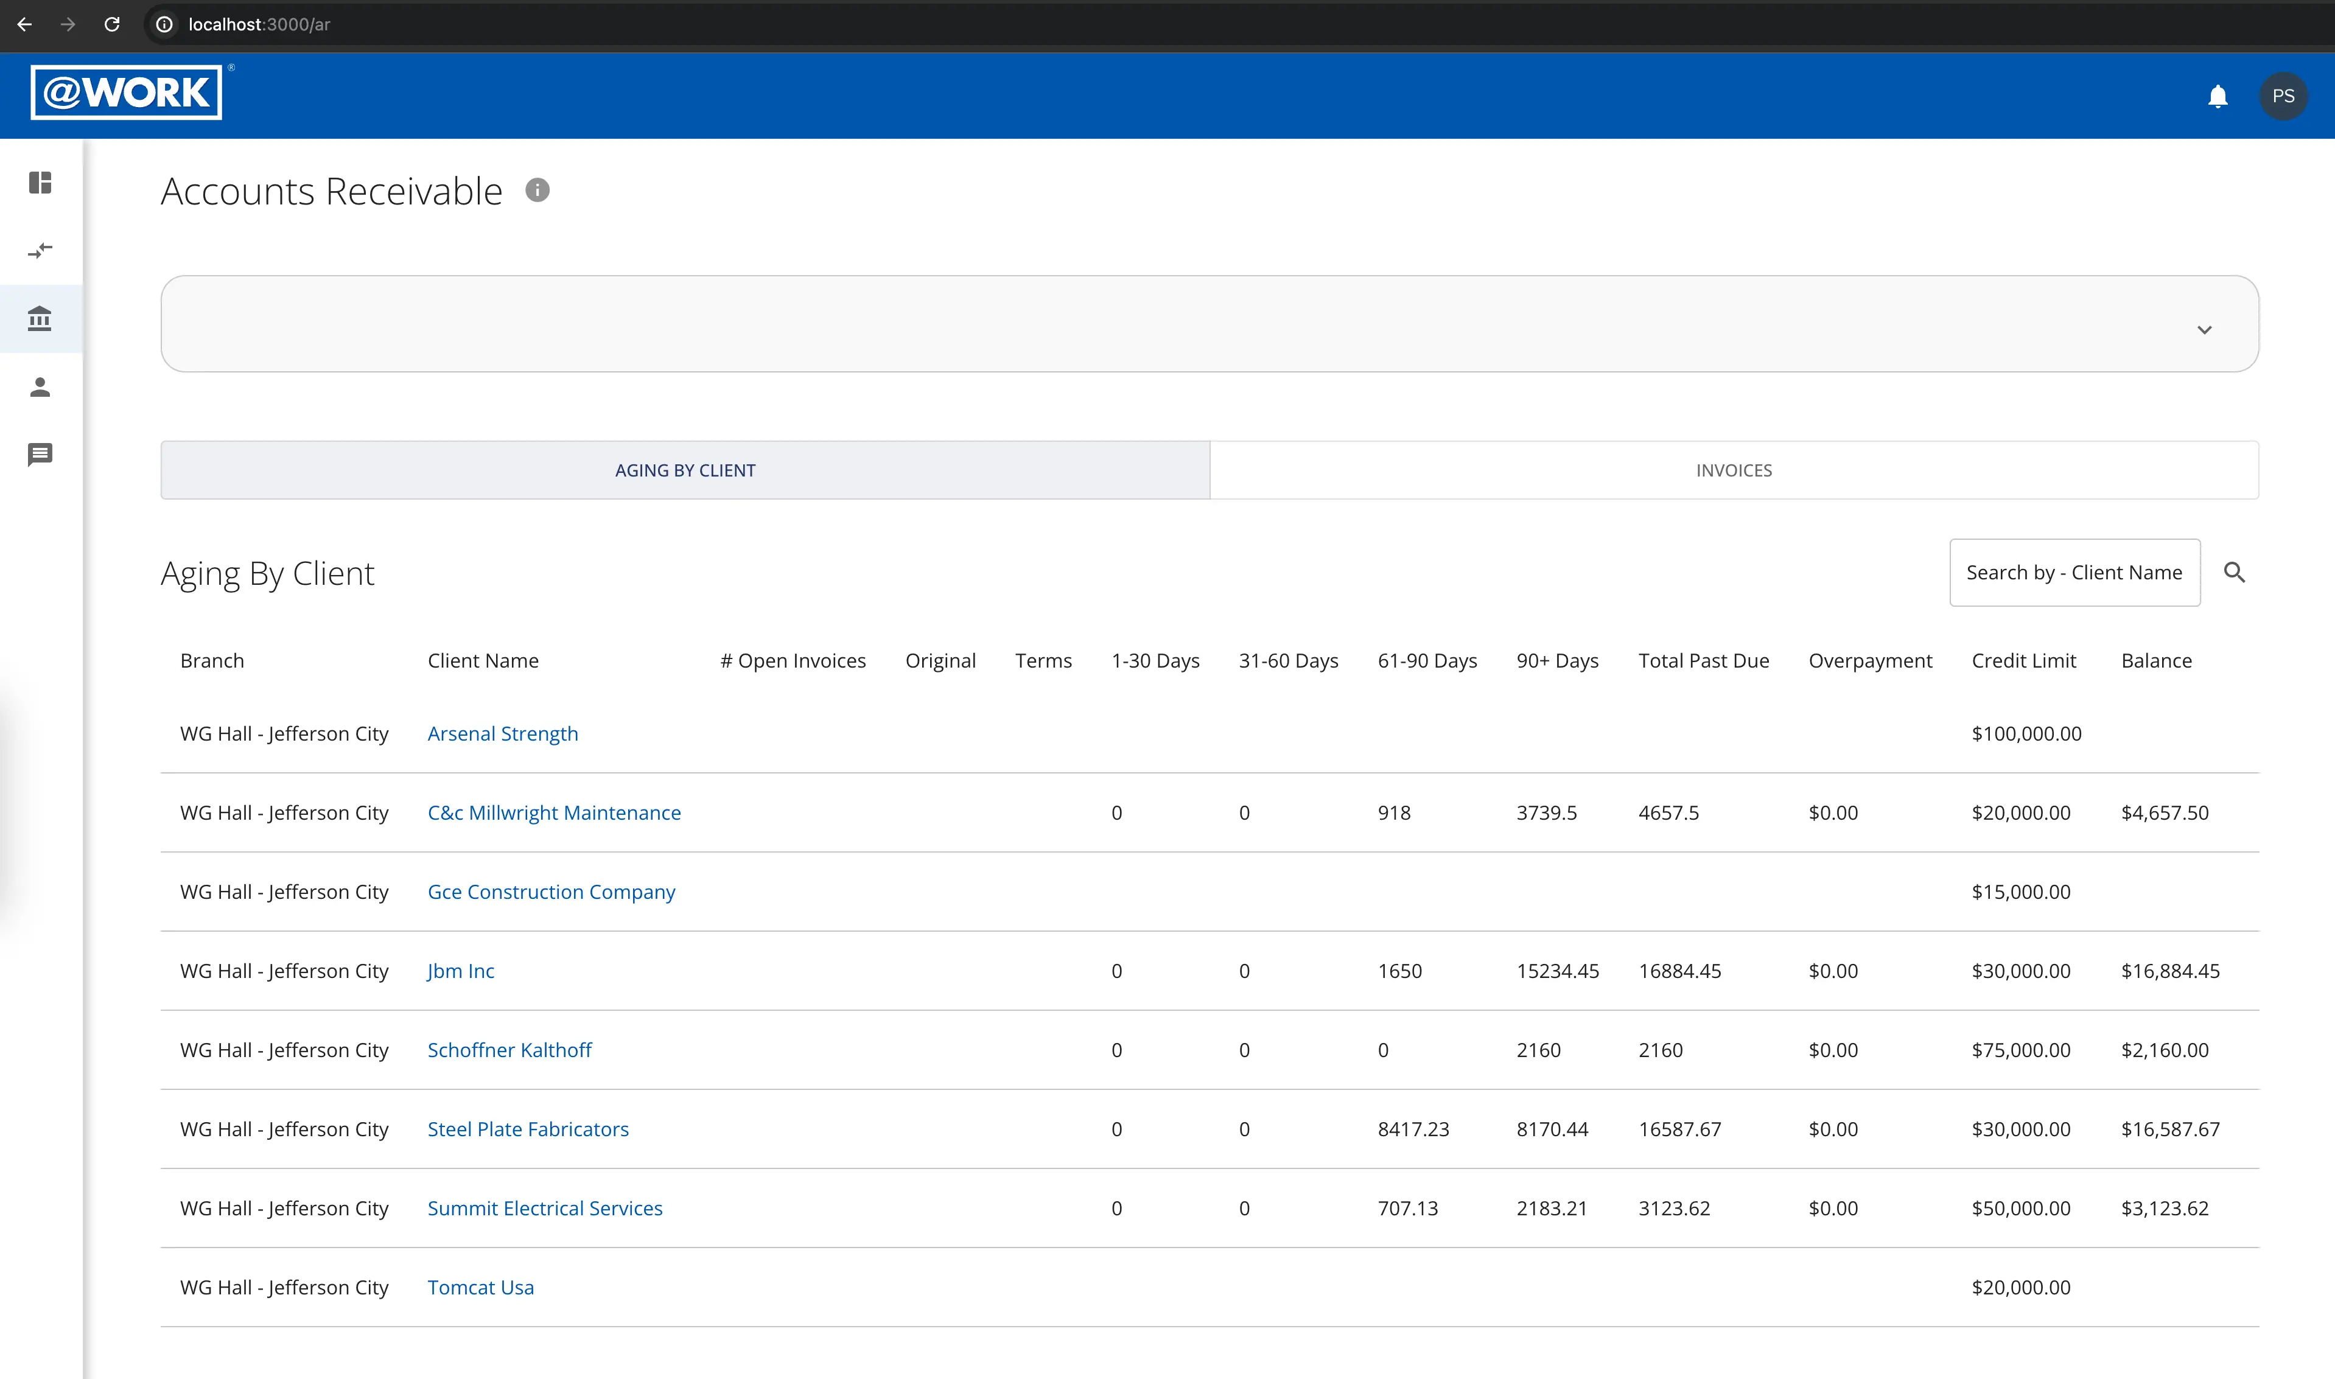Click the $2,160.00 balance cell
This screenshot has height=1379, width=2335.
(2164, 1049)
